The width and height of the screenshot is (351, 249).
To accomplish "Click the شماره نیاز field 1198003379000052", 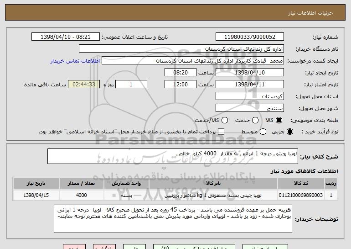I will tap(250, 37).
